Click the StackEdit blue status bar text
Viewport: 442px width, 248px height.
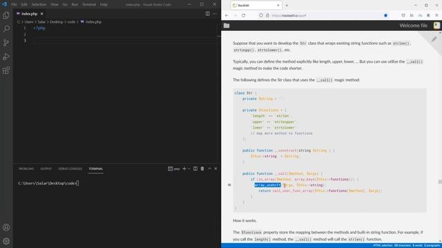pos(406,245)
